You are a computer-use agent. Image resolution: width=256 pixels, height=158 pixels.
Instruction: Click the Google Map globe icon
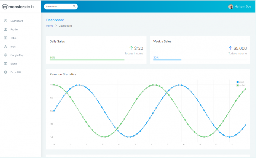6,55
